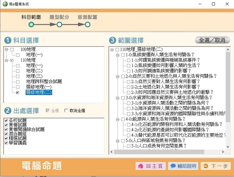
Task: Check 1-0 氣候變遷與人類生活 checkbox
Action: coord(123,55)
